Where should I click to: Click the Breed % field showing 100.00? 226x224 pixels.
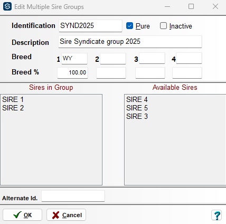(72, 72)
